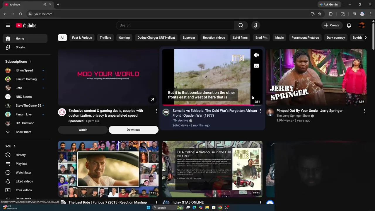Image resolution: width=375 pixels, height=211 pixels.
Task: Click the Create button
Action: [332, 25]
